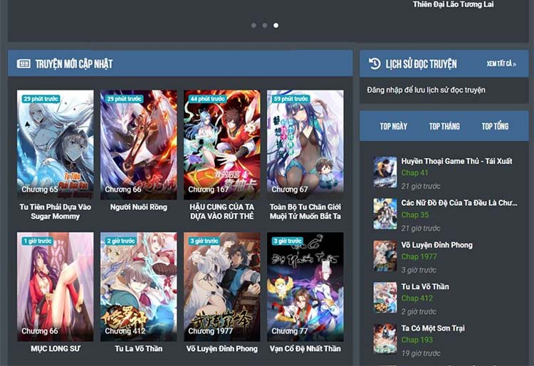Select the first carousel dot indicator

click(x=253, y=26)
